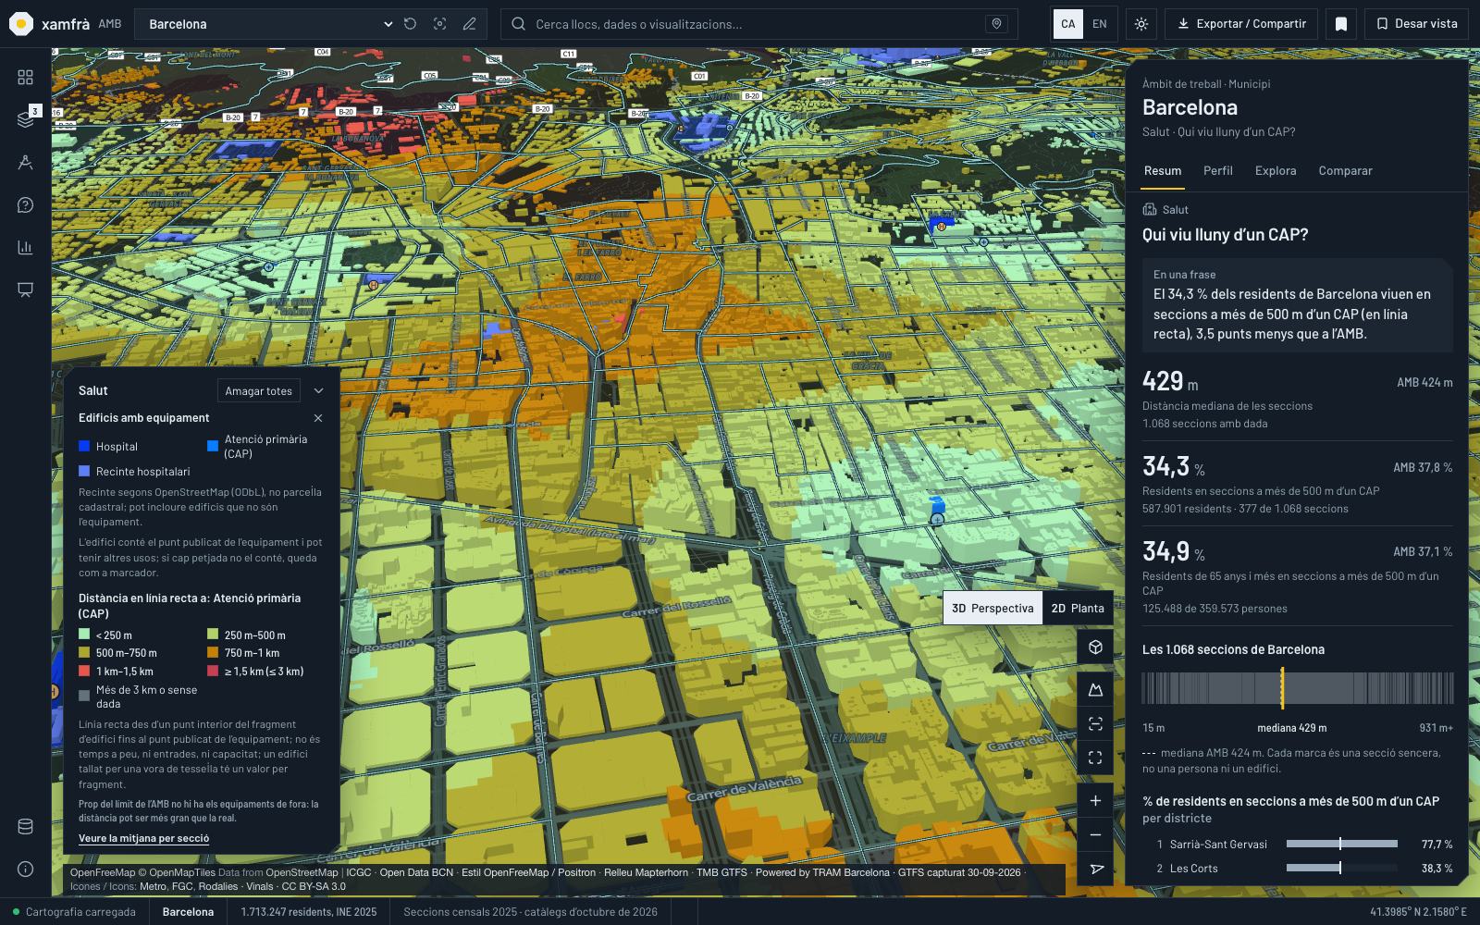Image resolution: width=1480 pixels, height=925 pixels.
Task: Select 2D Planta view mode
Action: point(1078,608)
